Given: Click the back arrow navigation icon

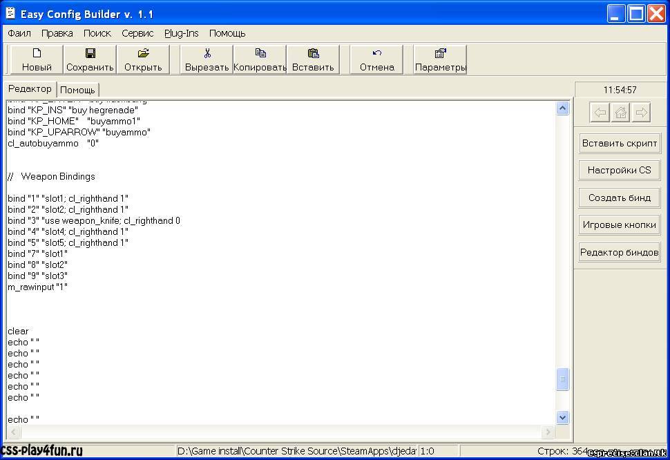Looking at the screenshot, I should (x=600, y=113).
